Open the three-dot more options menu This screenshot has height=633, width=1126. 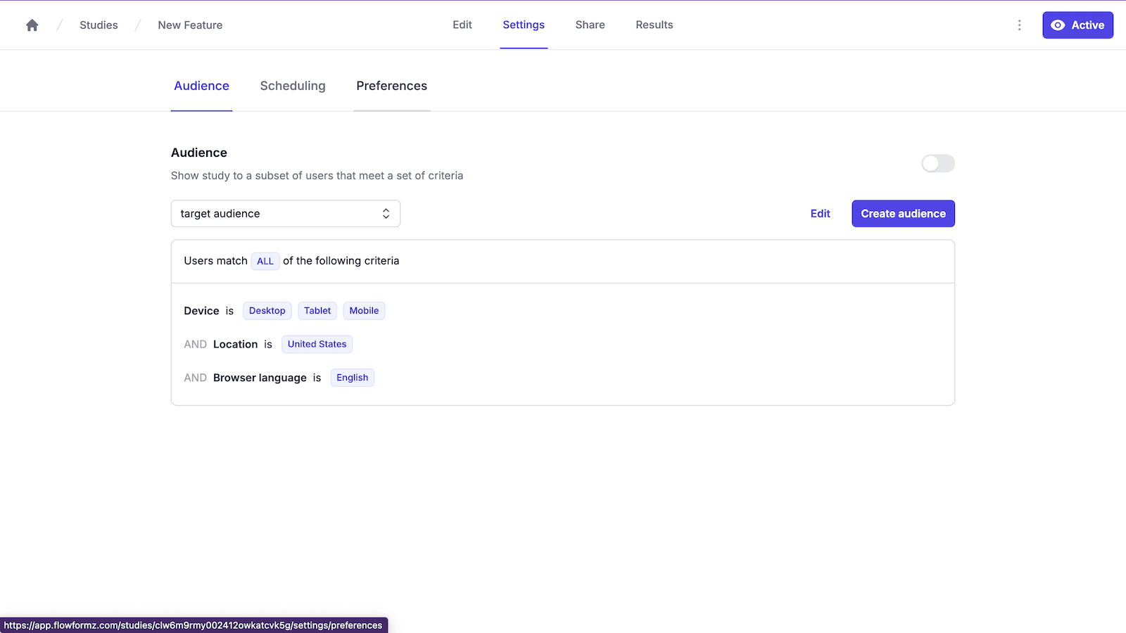coord(1019,25)
